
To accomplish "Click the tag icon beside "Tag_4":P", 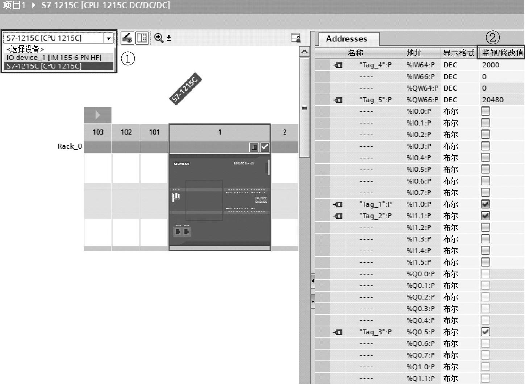I will coord(338,65).
